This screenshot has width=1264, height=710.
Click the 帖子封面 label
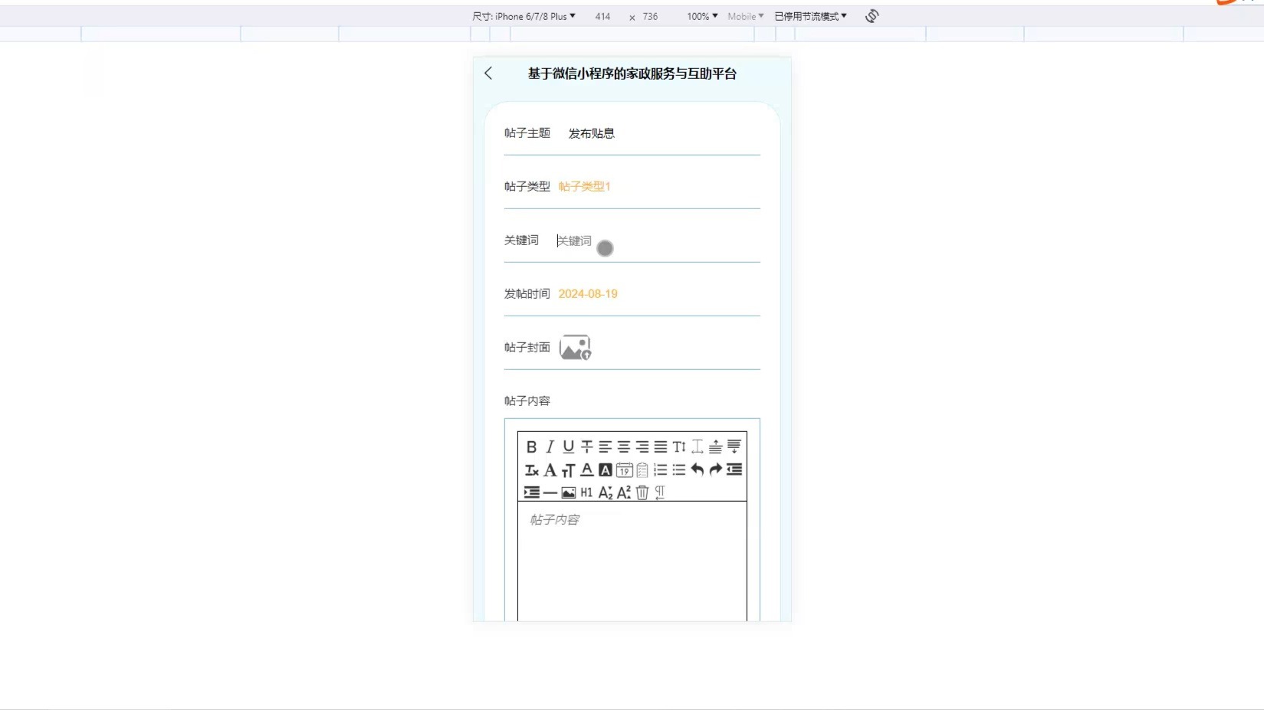click(x=527, y=348)
